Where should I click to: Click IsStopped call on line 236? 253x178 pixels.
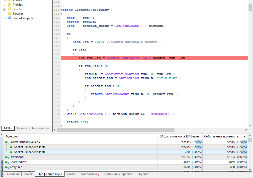click(158, 114)
